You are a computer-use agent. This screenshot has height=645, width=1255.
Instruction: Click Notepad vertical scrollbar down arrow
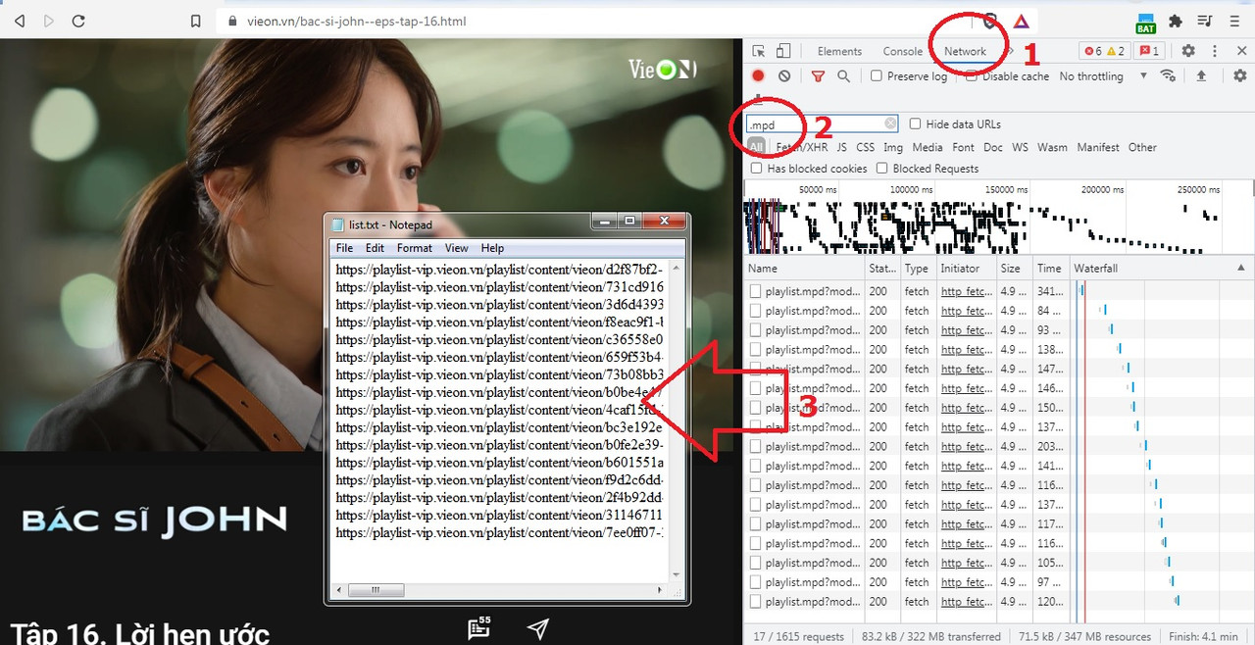(x=676, y=574)
